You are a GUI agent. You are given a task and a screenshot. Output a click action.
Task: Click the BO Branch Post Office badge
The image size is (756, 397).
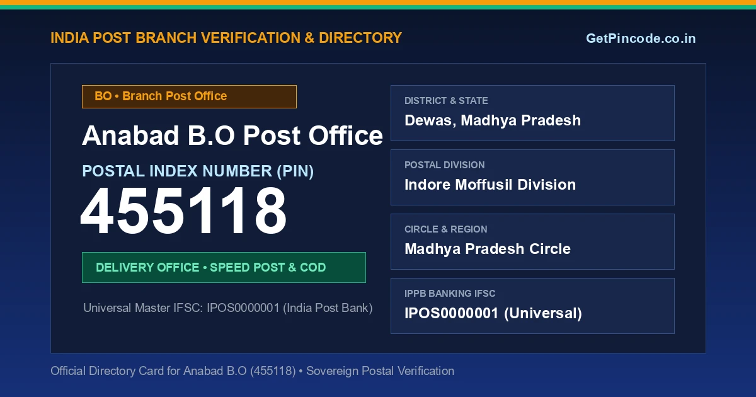[x=189, y=96]
